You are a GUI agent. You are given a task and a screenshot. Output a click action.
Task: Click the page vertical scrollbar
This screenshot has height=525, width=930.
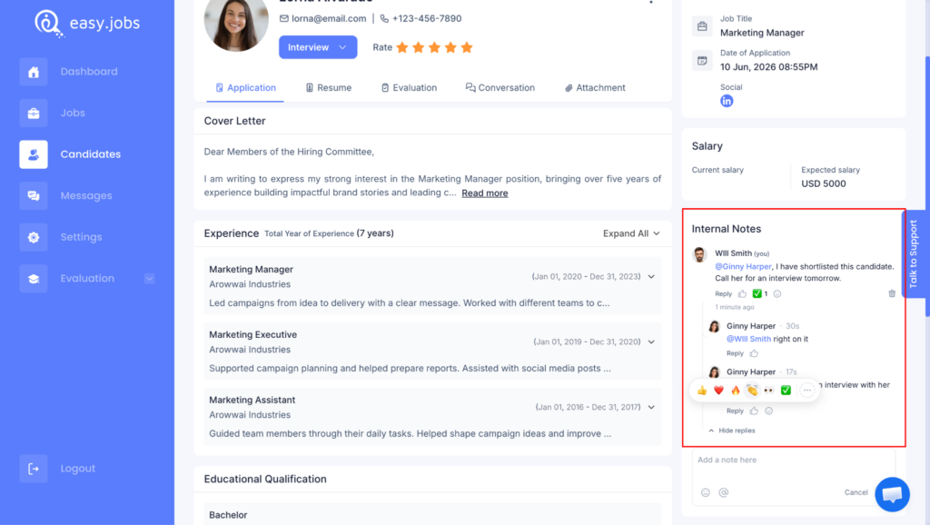click(927, 187)
